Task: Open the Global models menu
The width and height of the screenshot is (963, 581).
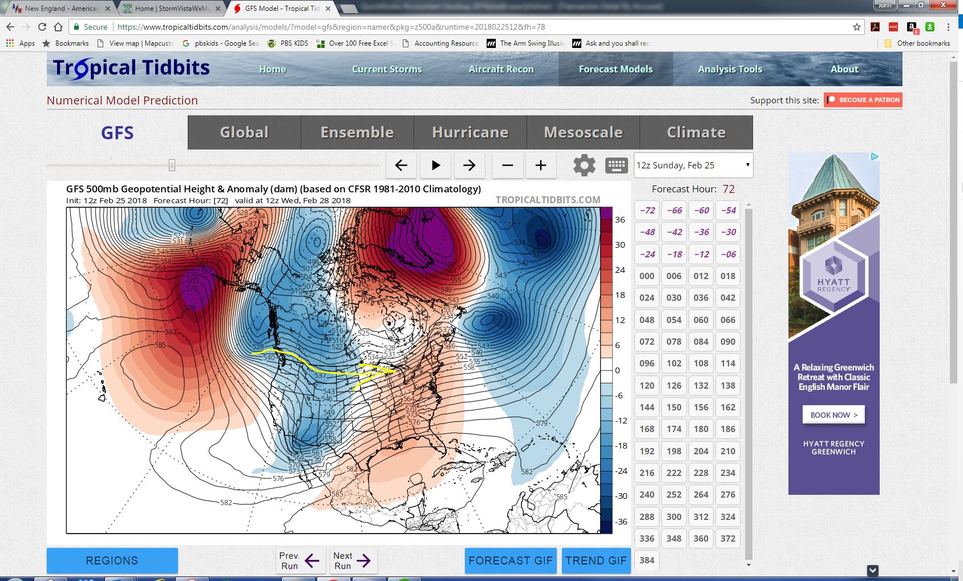Action: pos(244,132)
